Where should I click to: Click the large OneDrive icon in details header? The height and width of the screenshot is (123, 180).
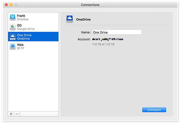click(69, 19)
